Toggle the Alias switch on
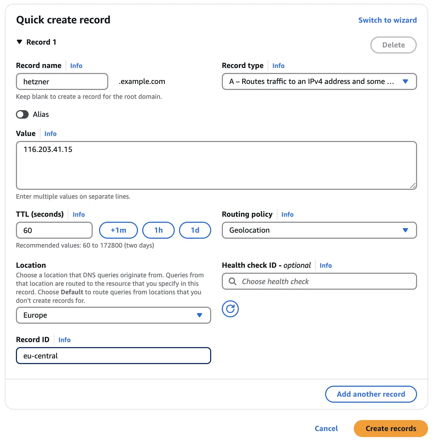 click(x=22, y=114)
